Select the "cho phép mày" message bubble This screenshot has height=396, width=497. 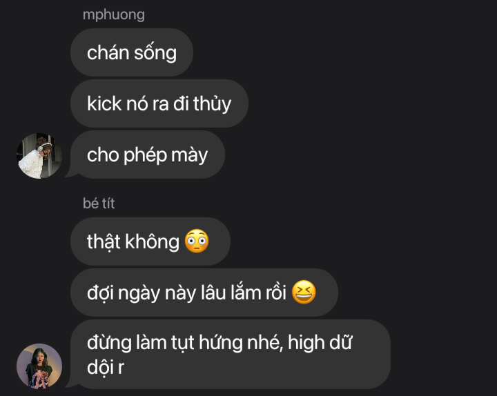tap(148, 155)
